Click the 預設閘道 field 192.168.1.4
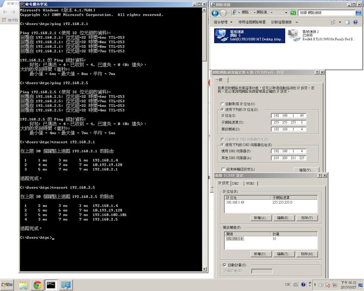This screenshot has width=364, height=291. 288,129
